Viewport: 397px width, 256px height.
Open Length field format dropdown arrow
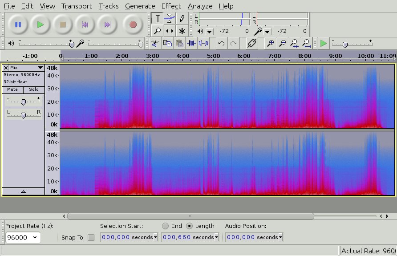216,237
